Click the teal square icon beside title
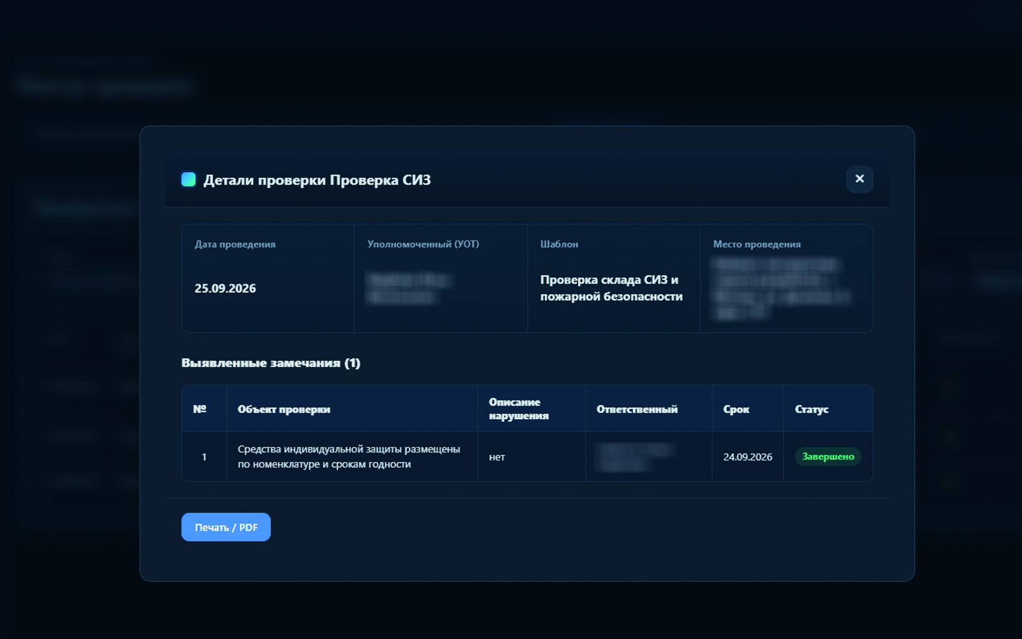This screenshot has width=1022, height=639. [188, 180]
